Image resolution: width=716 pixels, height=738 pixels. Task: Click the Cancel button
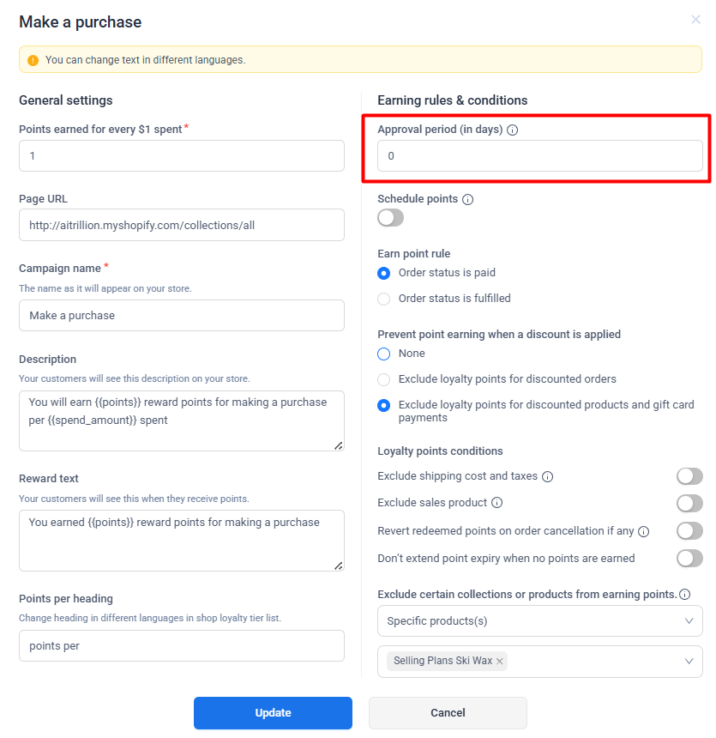click(448, 713)
